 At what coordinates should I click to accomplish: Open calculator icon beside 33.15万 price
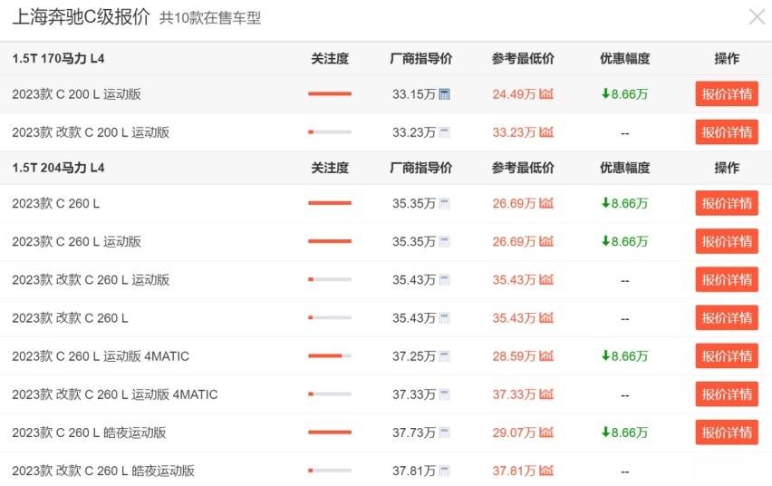(x=444, y=94)
